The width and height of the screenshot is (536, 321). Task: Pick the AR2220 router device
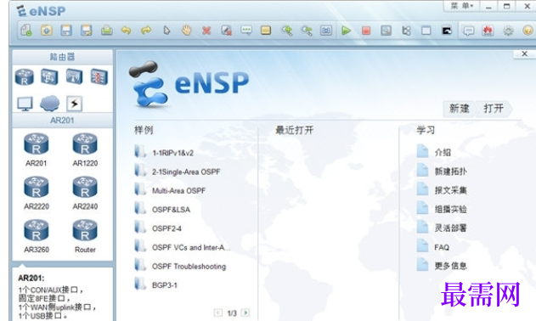click(37, 193)
